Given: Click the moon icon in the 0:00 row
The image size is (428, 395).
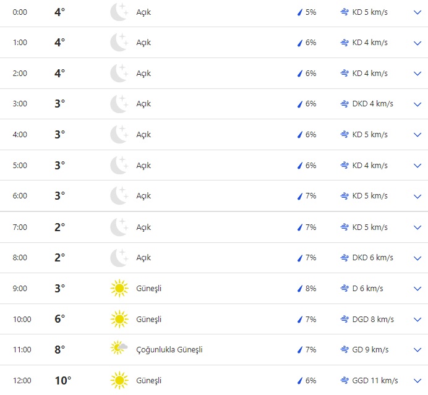Looking at the screenshot, I should pyautogui.click(x=119, y=12).
